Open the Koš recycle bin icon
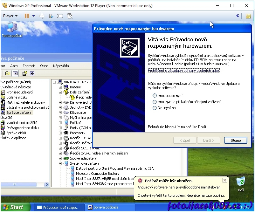The image size is (255, 212). pyautogui.click(x=241, y=183)
